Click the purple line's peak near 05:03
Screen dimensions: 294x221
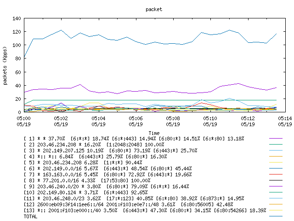[x=80, y=85]
